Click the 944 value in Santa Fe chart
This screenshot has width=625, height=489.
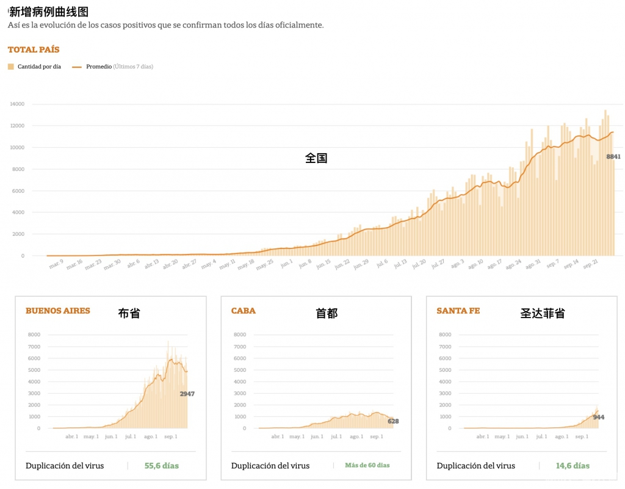[x=599, y=418]
